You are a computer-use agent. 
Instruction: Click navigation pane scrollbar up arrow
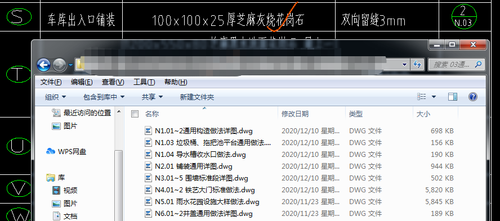[119, 112]
